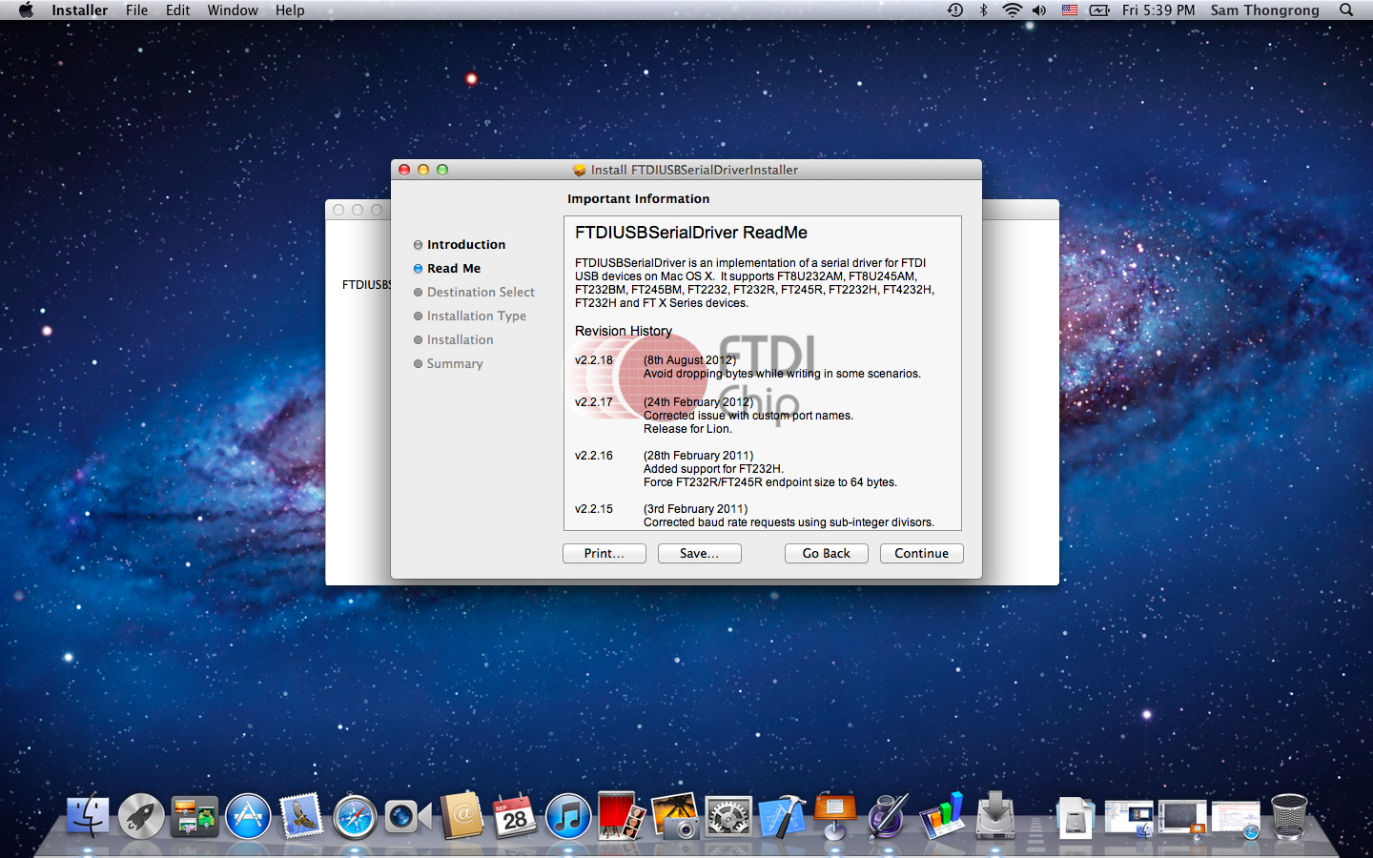The width and height of the screenshot is (1373, 858).
Task: Open minimized Safari window thumbnail in dock
Action: pyautogui.click(x=1236, y=817)
